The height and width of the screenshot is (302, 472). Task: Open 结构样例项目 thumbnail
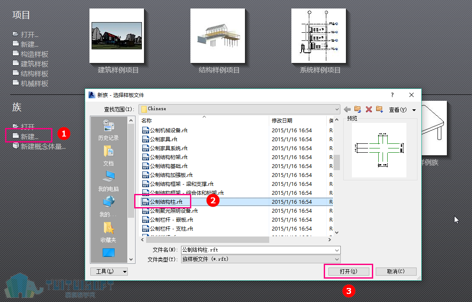click(x=218, y=36)
